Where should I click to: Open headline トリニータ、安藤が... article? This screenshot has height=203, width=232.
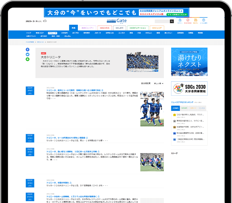pyautogui.click(x=58, y=183)
